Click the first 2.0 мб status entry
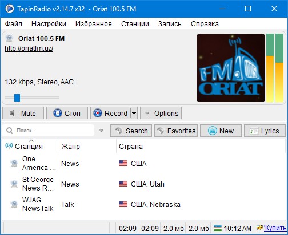 [x=174, y=229]
